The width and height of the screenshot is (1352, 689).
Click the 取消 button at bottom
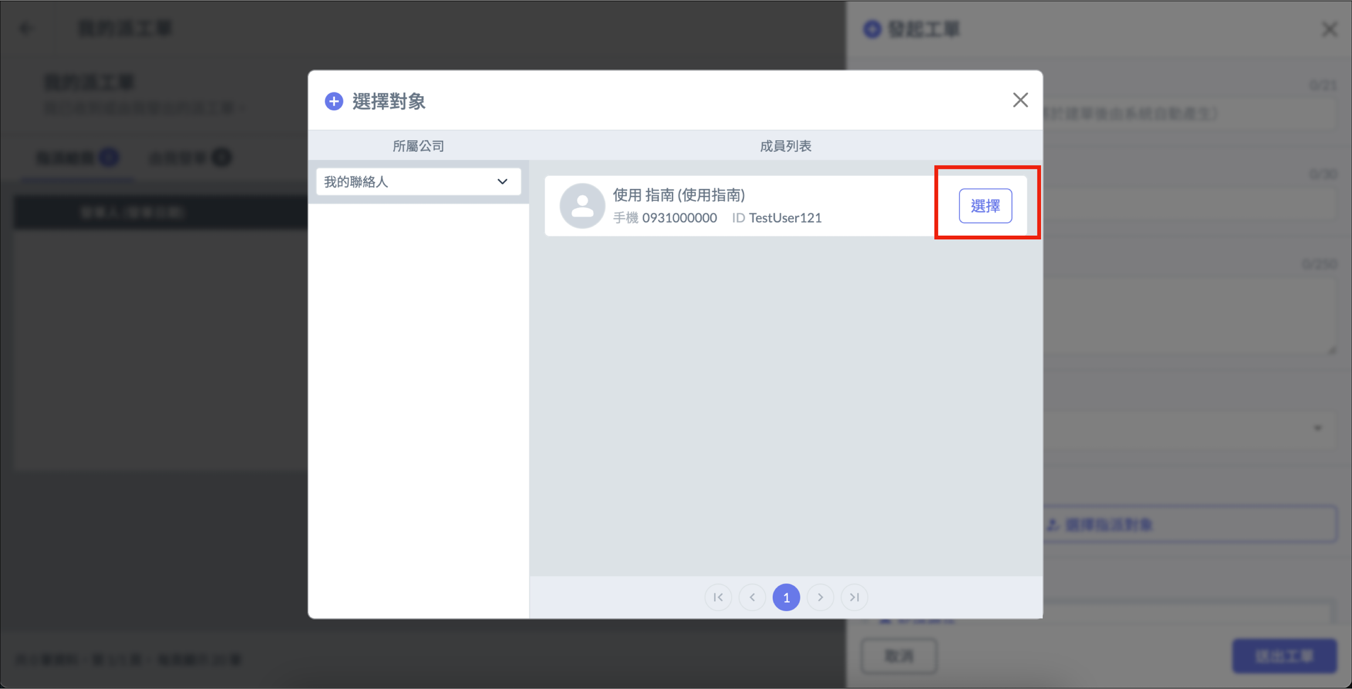pyautogui.click(x=898, y=656)
